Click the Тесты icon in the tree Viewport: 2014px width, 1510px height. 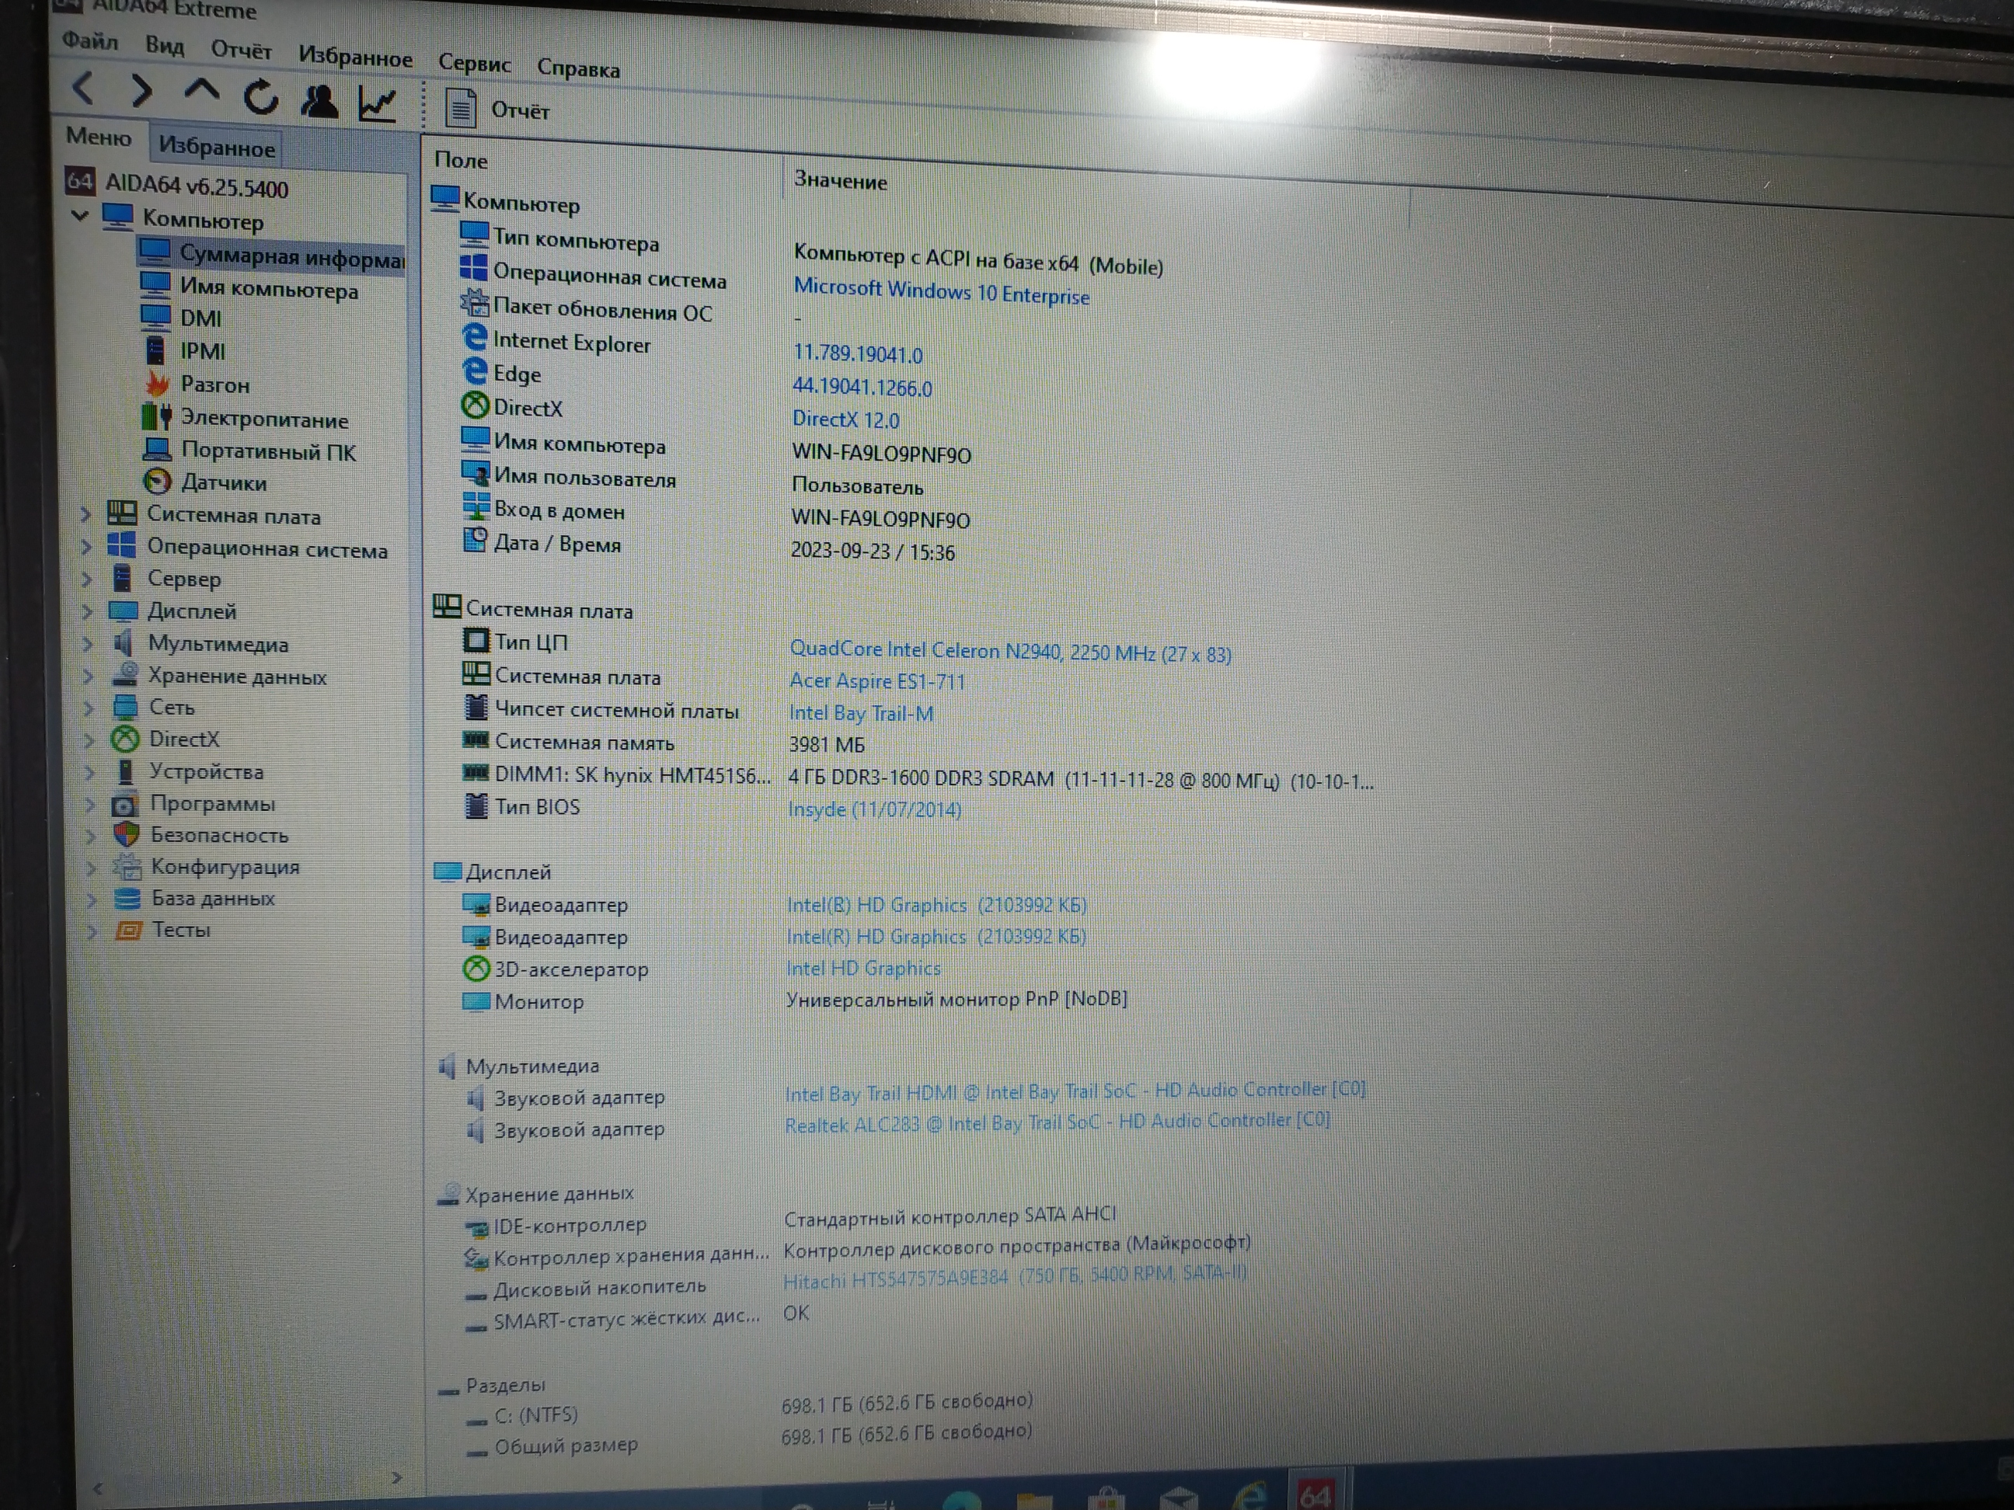(128, 931)
